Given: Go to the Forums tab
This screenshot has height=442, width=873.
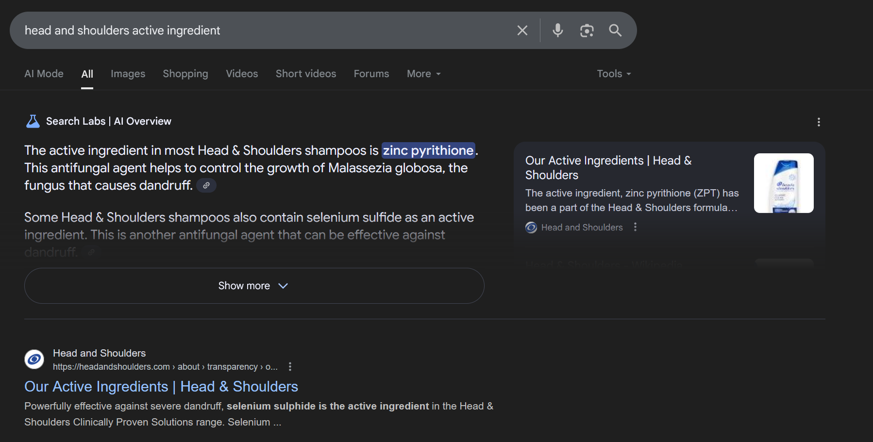Looking at the screenshot, I should [371, 74].
